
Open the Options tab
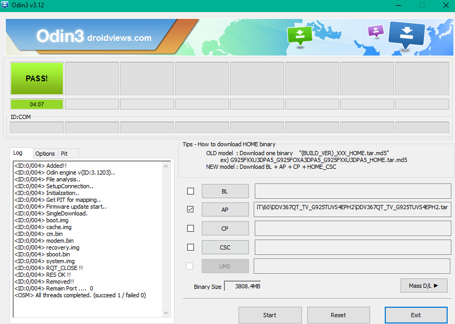(x=45, y=154)
